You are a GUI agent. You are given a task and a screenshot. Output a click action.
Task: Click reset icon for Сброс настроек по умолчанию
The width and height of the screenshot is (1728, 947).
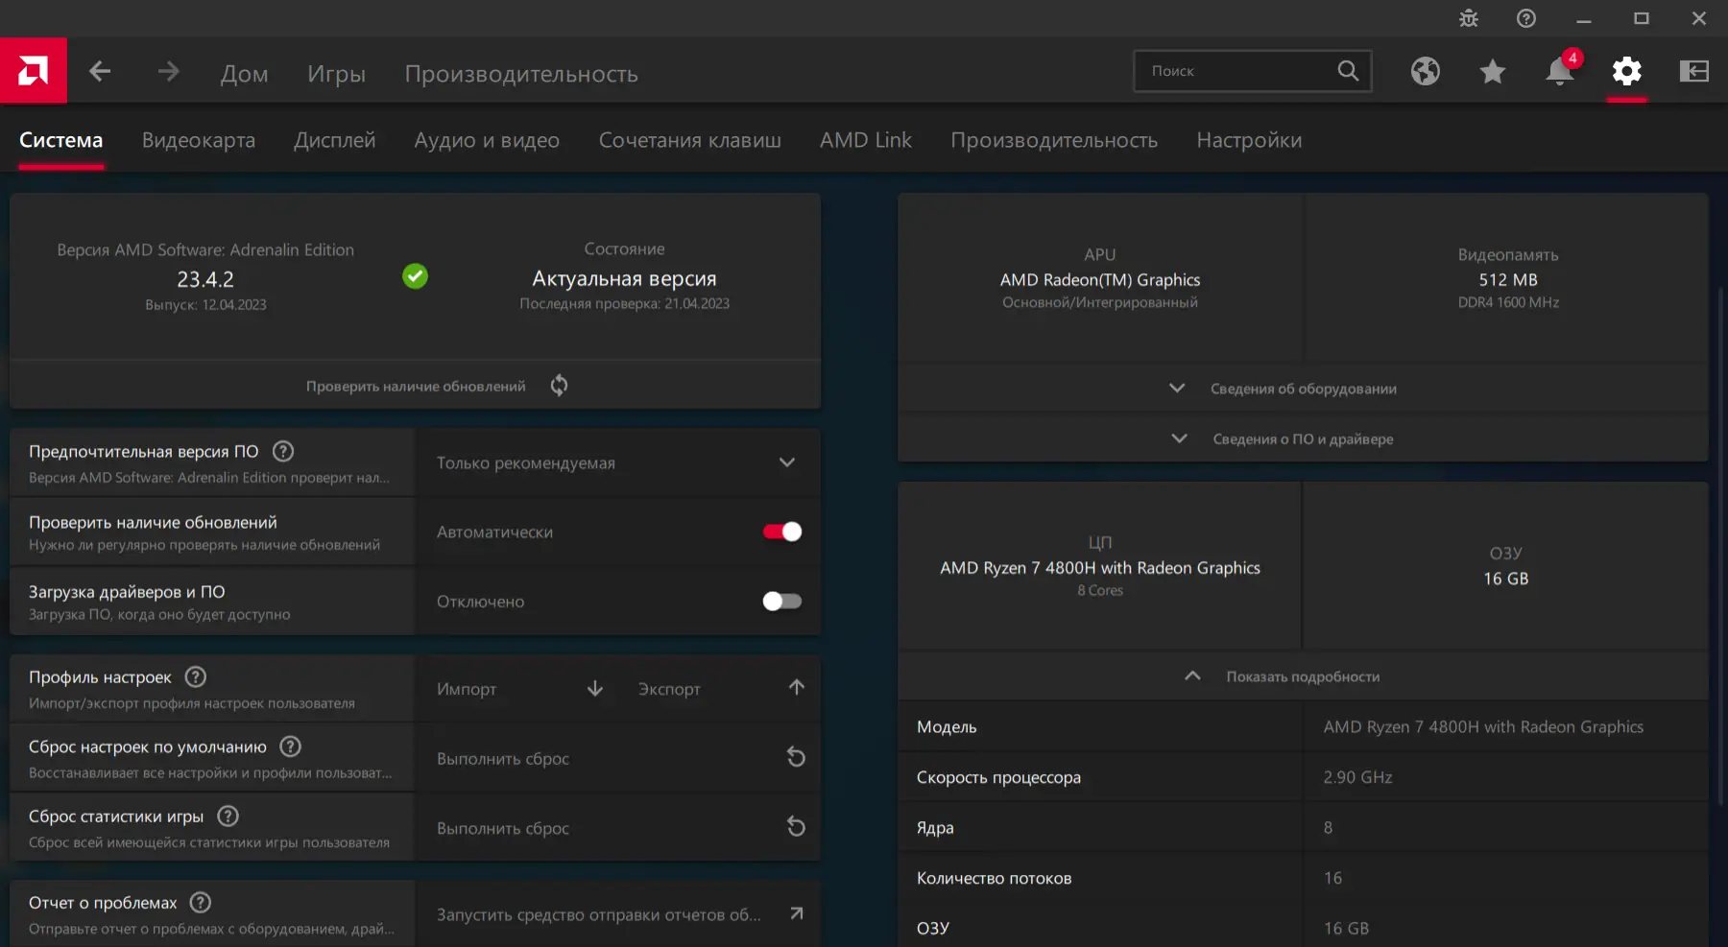coord(796,757)
